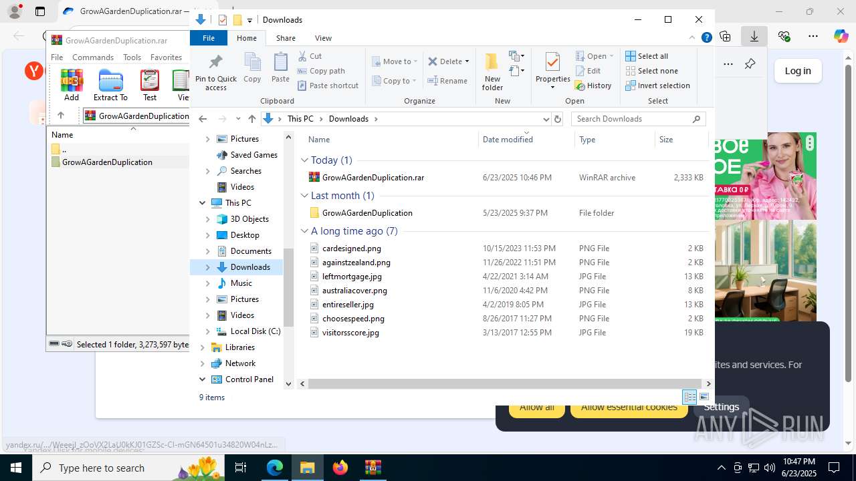Image resolution: width=856 pixels, height=481 pixels.
Task: Switch to details view button
Action: (x=689, y=397)
